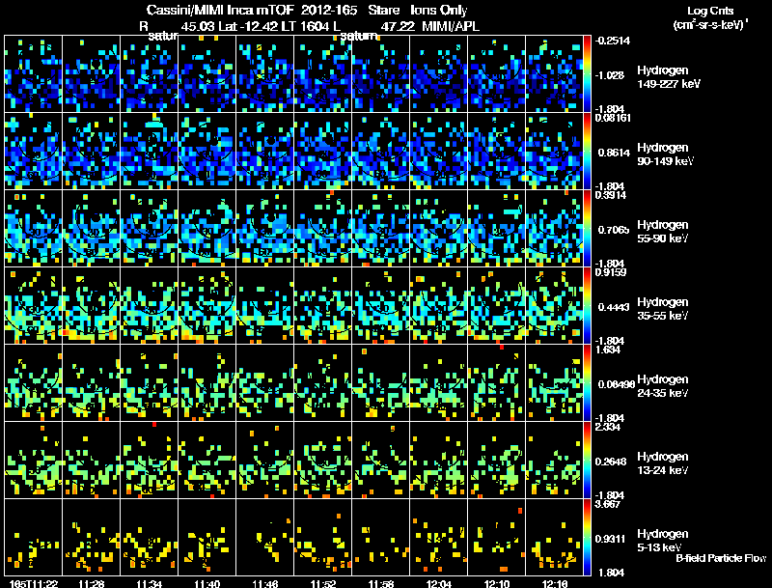
Task: Select the 35-55 keV panel at 12:16
Action: [554, 305]
